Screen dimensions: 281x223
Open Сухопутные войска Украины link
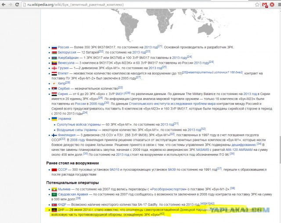pos(79,124)
